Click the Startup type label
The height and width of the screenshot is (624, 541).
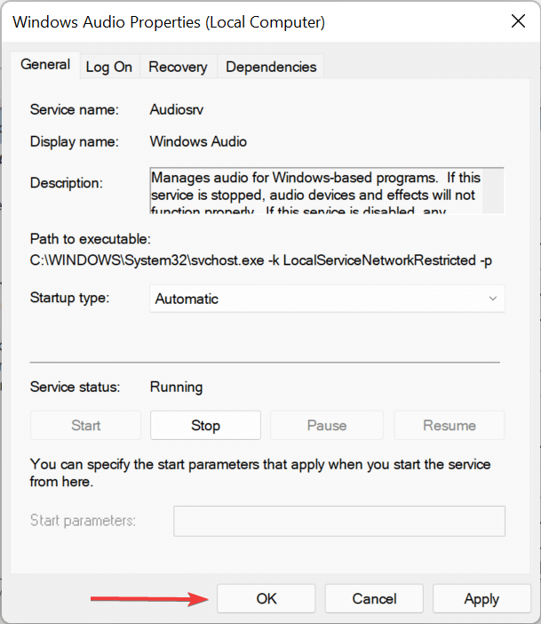[69, 298]
